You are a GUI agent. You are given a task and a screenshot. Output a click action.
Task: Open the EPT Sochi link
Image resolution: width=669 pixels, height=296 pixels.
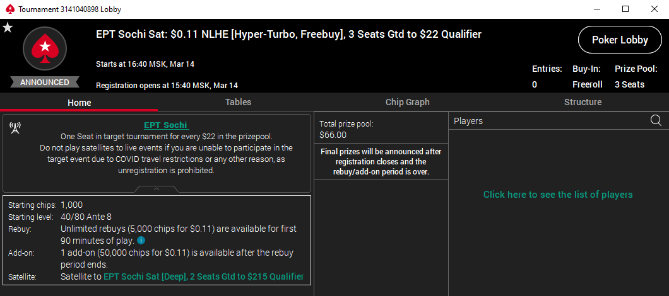tap(166, 125)
